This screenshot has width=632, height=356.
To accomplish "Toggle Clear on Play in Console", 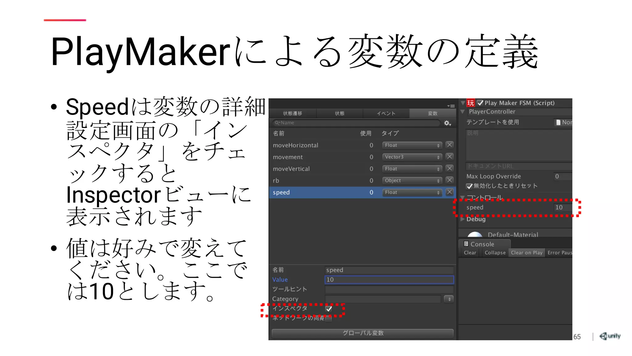I will click(526, 253).
